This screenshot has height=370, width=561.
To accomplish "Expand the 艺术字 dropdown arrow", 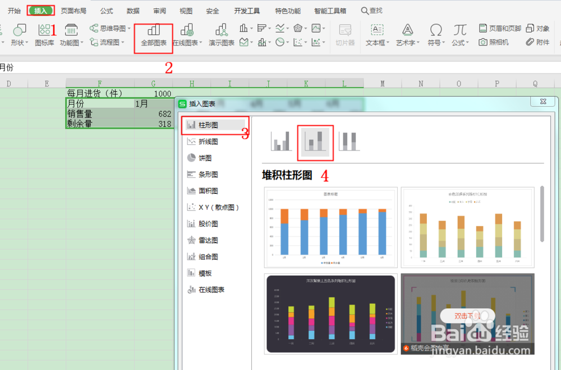I will point(419,43).
